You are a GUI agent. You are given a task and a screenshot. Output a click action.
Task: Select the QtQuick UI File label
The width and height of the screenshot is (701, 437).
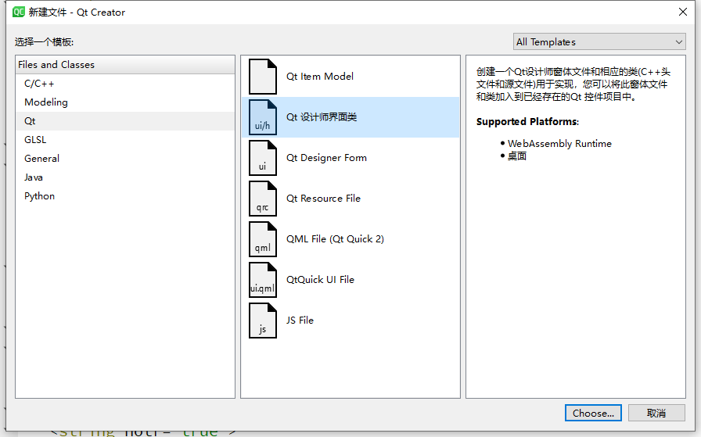tap(320, 280)
